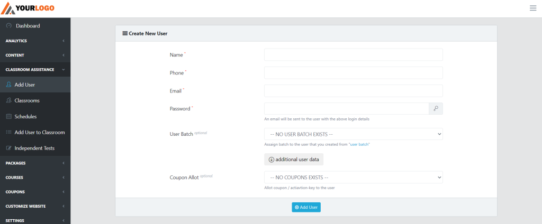
Task: Expand the ANALYTICS sidebar section
Action: pos(35,41)
